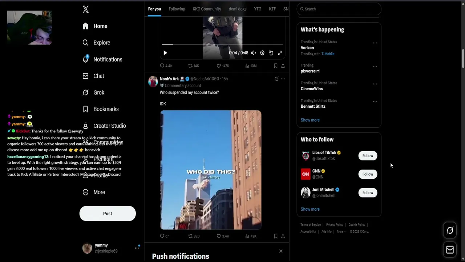Like Noah's Ark post with 3.4K likes
This screenshot has height=262, width=465.
[223, 236]
